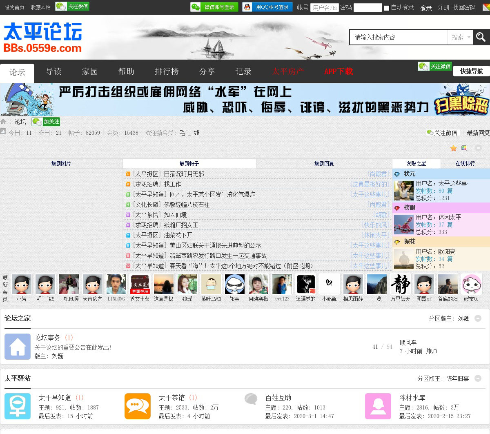Toggle the 自动登录 checkbox

[387, 8]
